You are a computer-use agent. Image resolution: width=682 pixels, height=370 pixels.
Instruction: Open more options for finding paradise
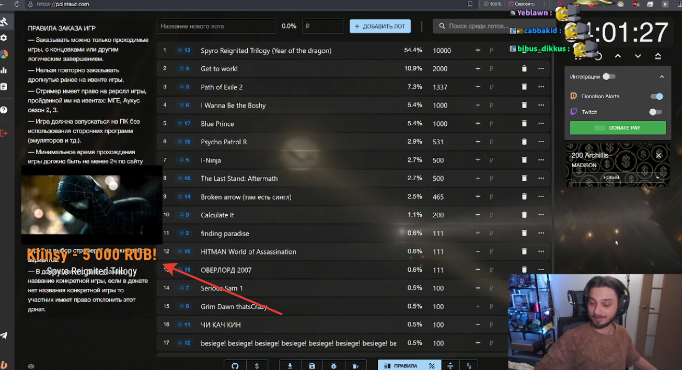[541, 233]
